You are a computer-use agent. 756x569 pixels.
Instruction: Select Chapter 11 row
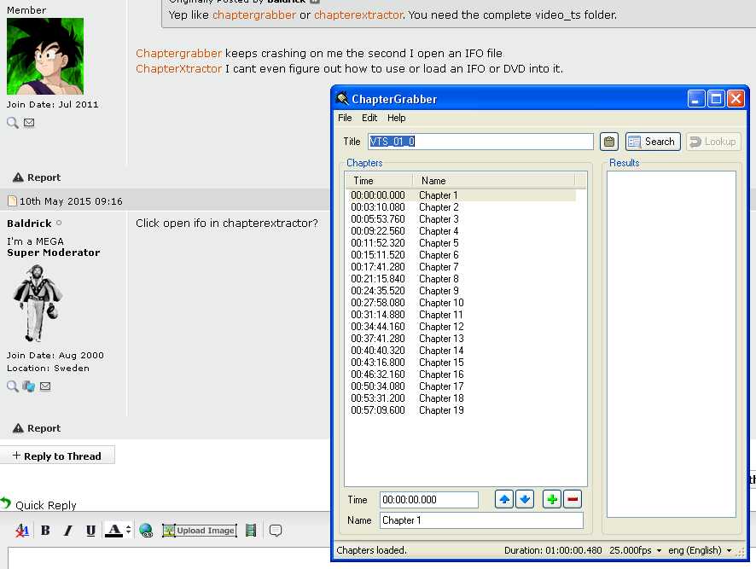(x=462, y=315)
